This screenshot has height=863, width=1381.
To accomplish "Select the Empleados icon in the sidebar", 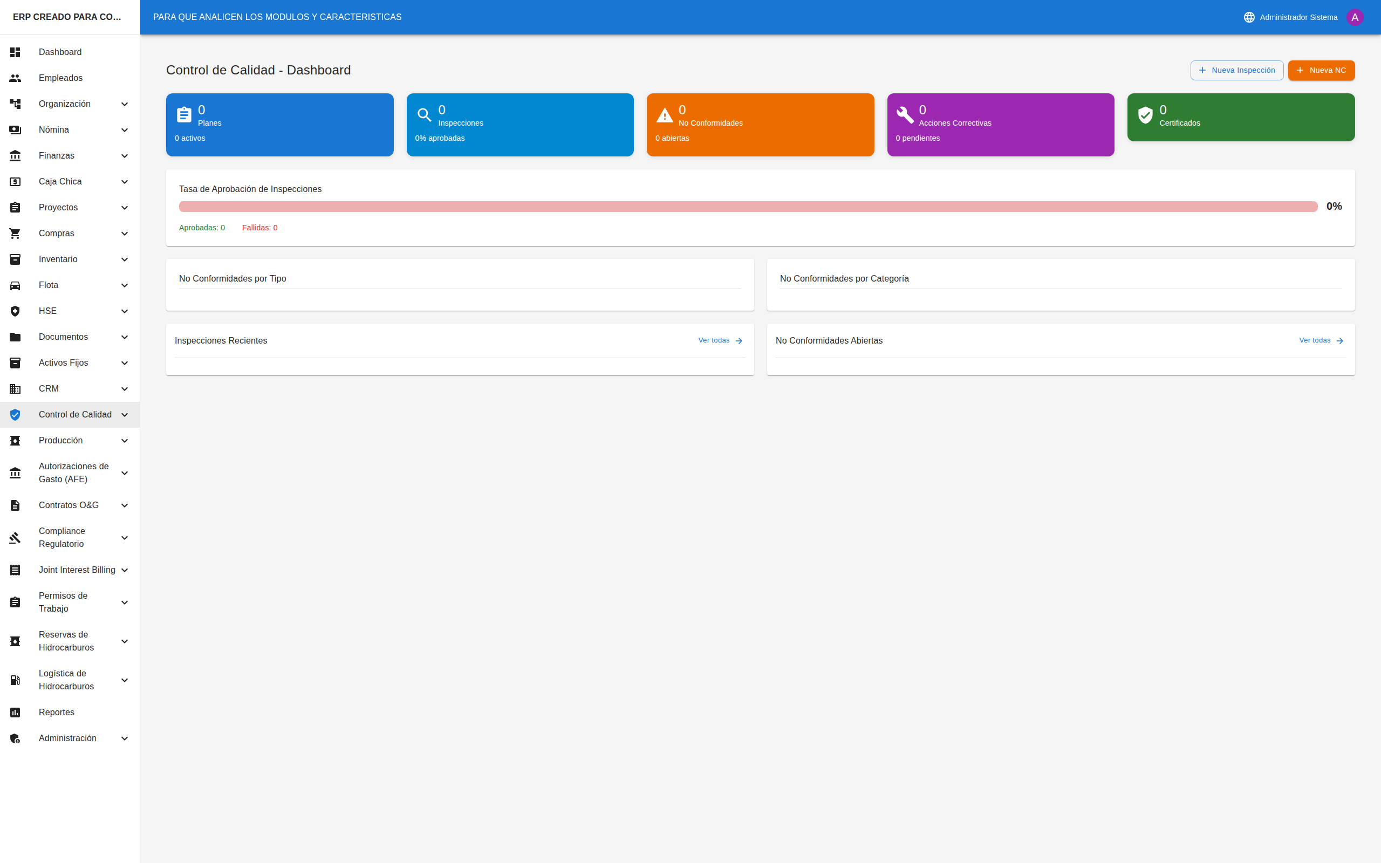I will (15, 78).
